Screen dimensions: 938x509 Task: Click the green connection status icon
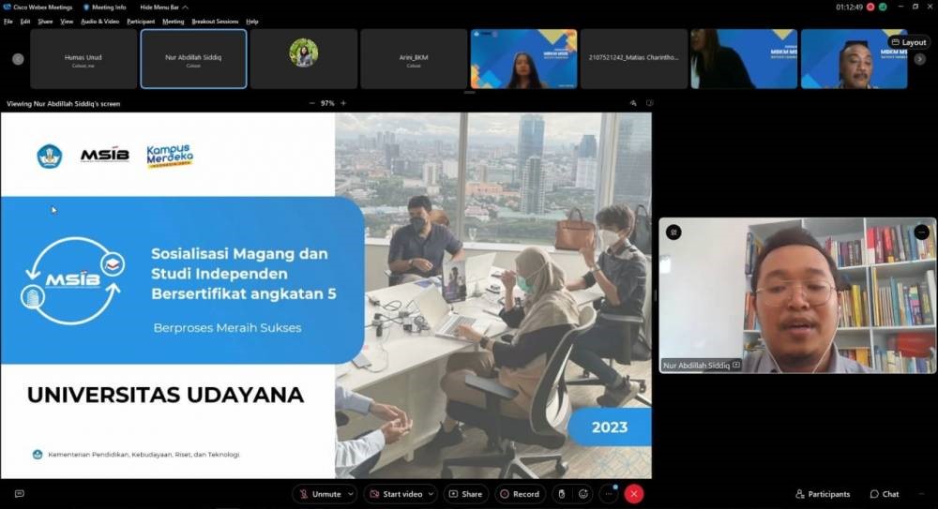click(x=883, y=7)
